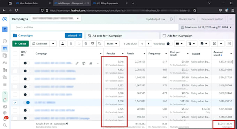
Task: Open the Reports dropdown in toolbar
Action: (204, 44)
